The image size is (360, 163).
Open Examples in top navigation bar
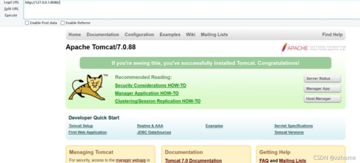click(170, 35)
